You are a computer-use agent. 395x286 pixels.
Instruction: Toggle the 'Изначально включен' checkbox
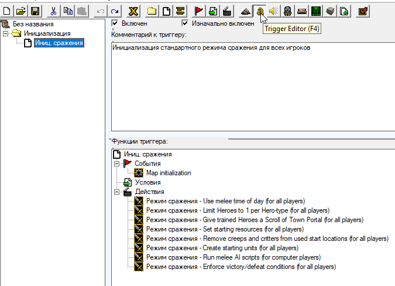click(x=185, y=23)
